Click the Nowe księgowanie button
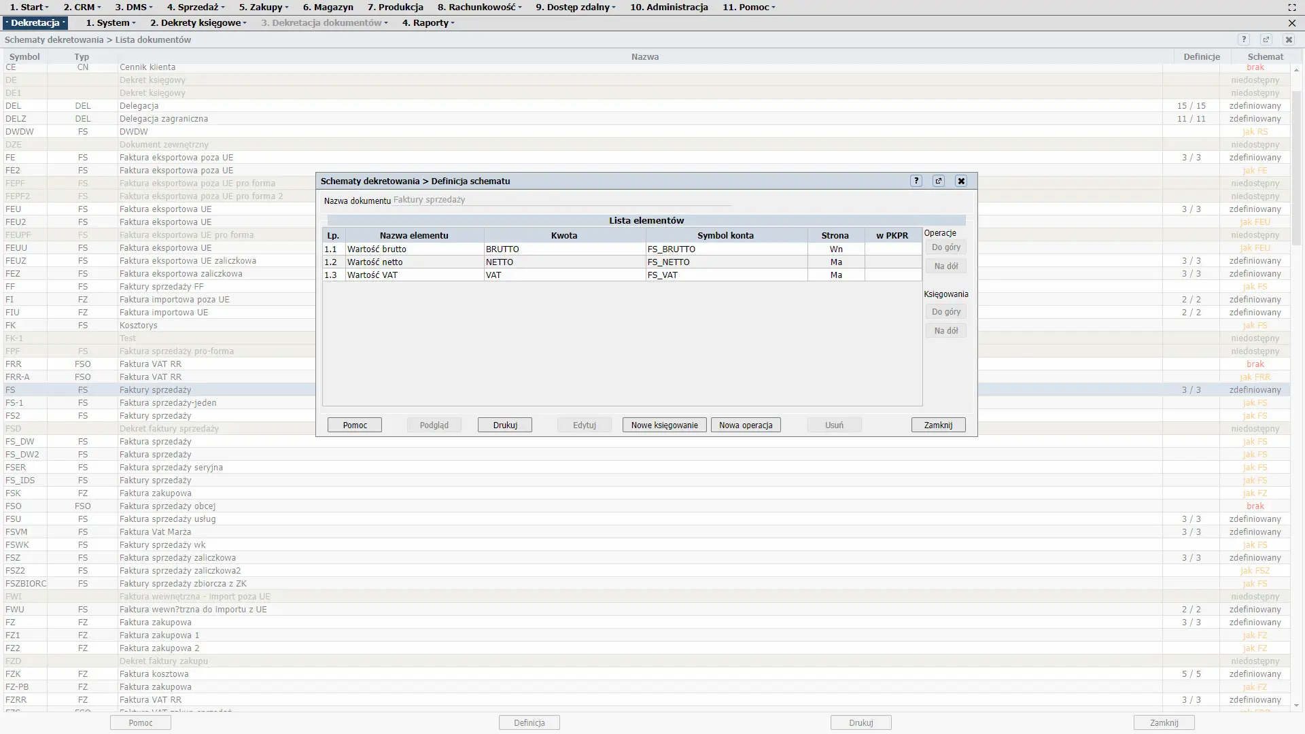 coord(664,425)
